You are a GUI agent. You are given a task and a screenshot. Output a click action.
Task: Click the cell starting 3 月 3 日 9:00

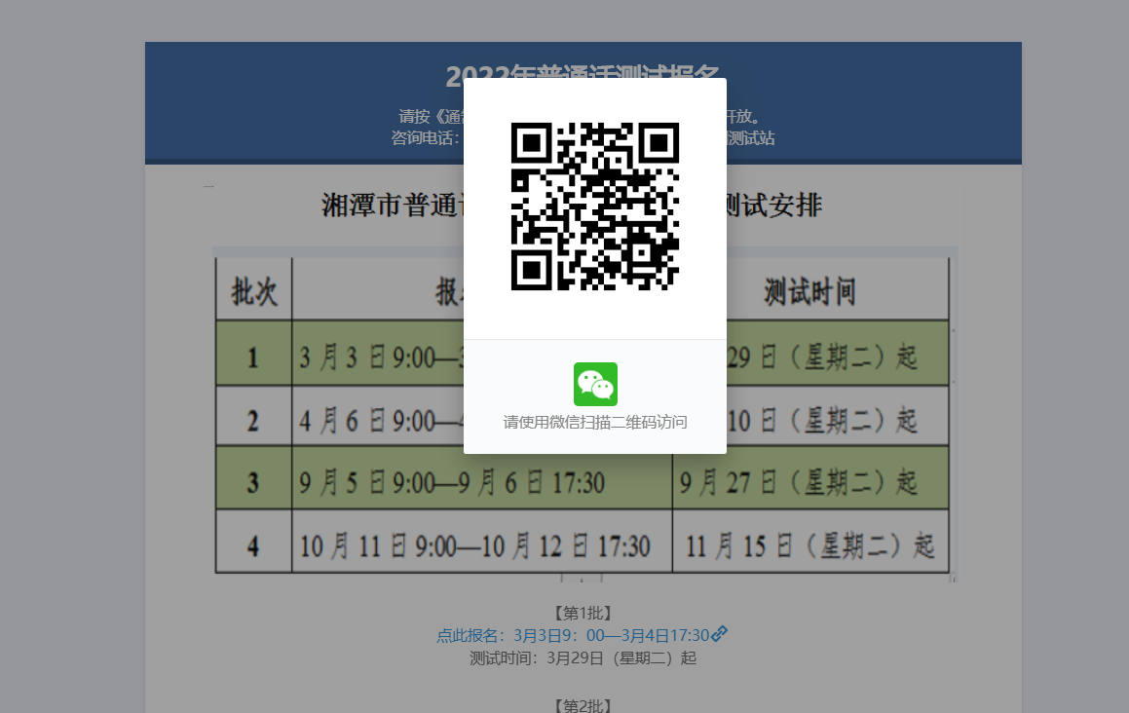click(378, 354)
